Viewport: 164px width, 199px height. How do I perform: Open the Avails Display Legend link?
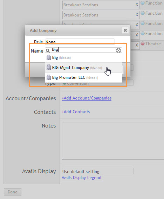point(81,178)
